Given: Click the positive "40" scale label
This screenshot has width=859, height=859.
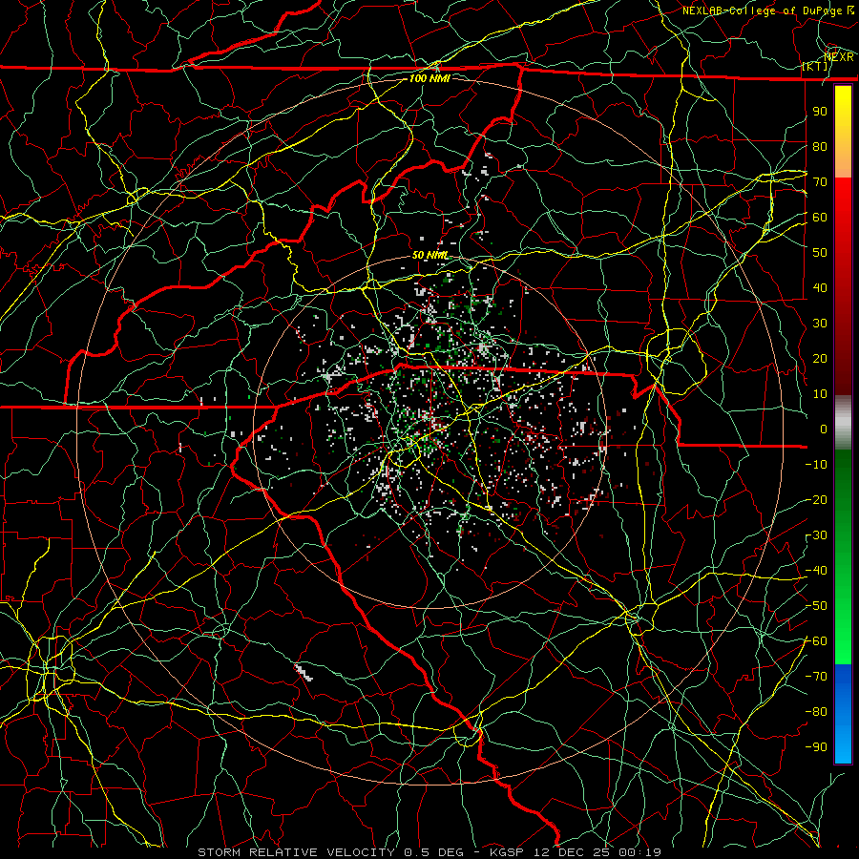Looking at the screenshot, I should click(820, 288).
